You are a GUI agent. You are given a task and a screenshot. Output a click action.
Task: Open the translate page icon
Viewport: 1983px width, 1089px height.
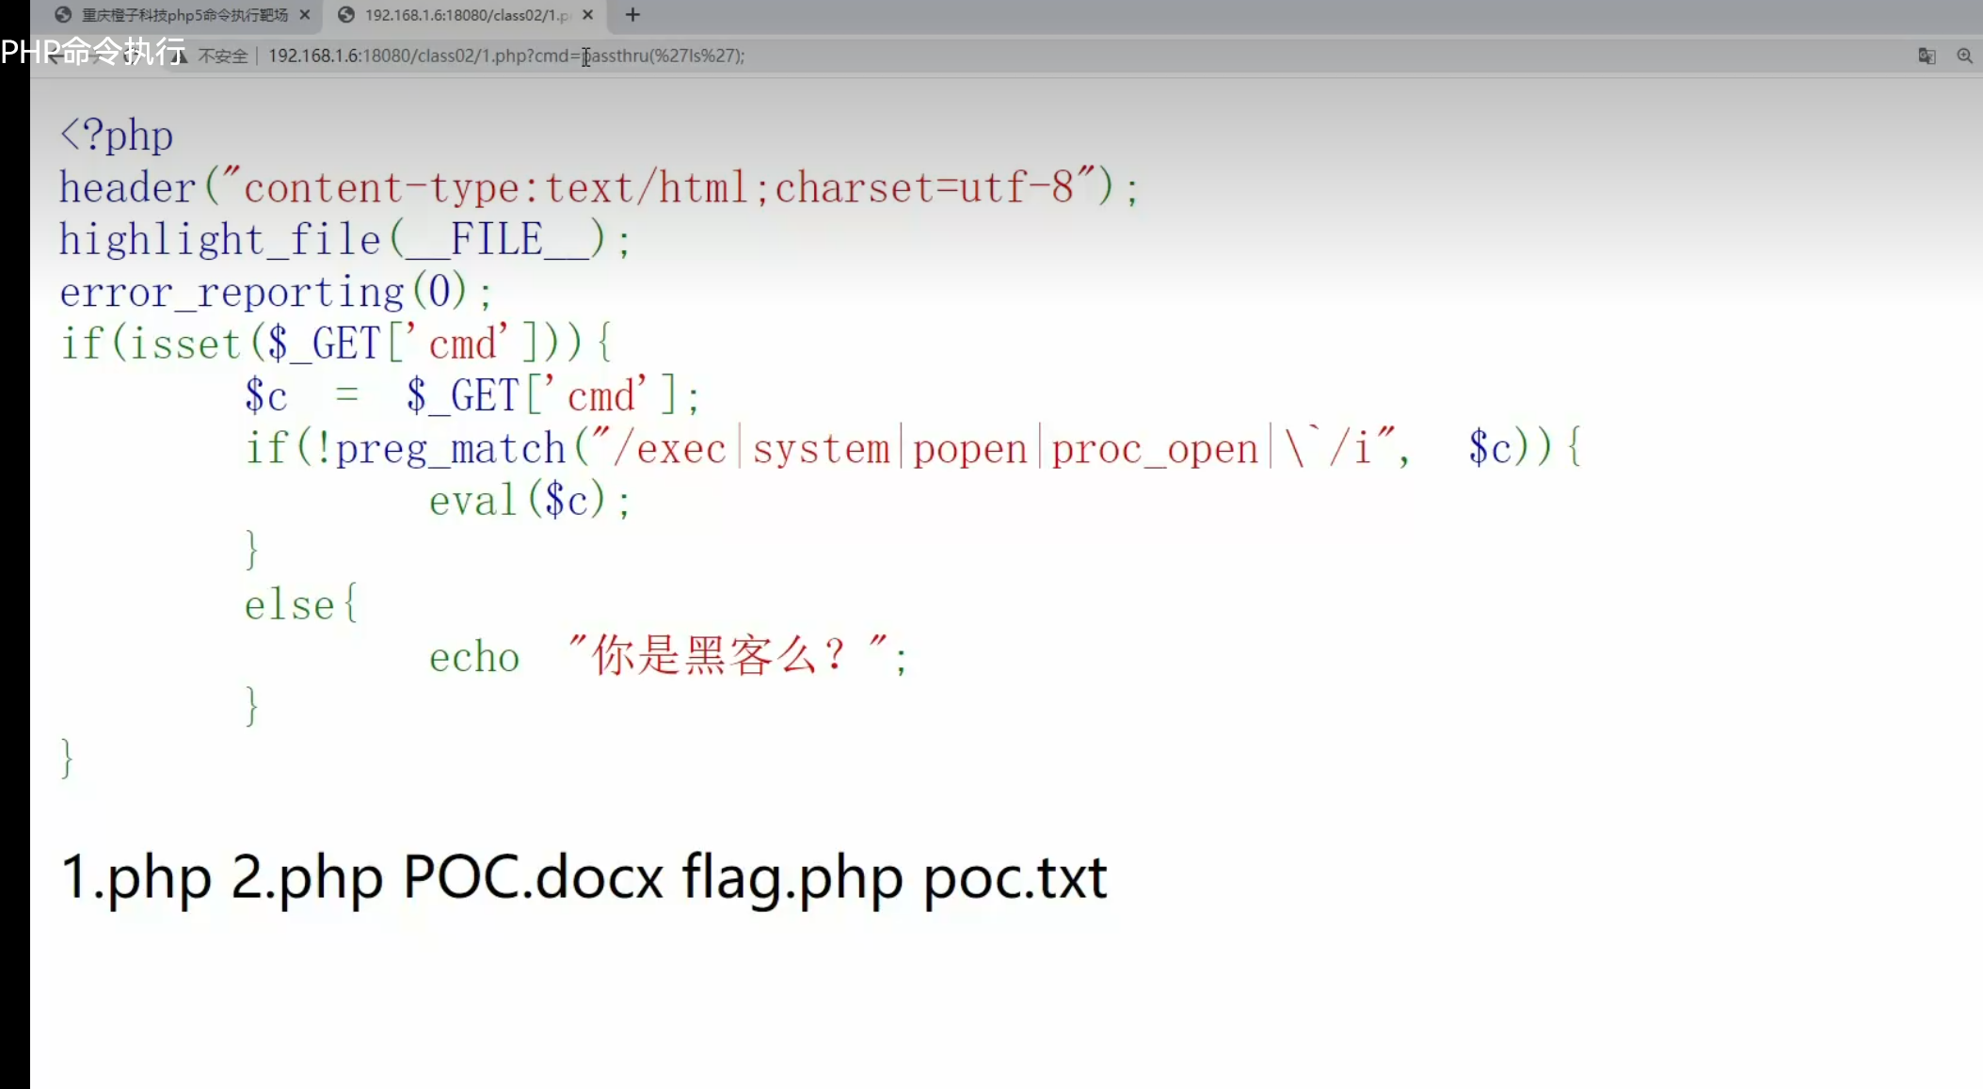[x=1927, y=56]
